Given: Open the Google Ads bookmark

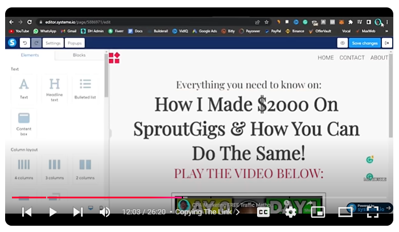Looking at the screenshot, I should click(205, 31).
